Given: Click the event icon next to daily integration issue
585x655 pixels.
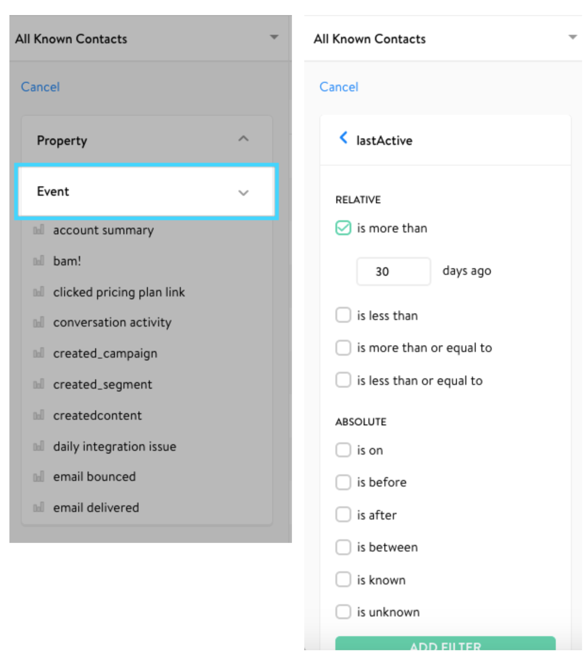Looking at the screenshot, I should click(x=39, y=446).
